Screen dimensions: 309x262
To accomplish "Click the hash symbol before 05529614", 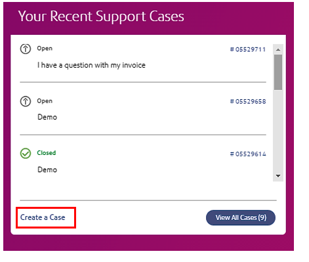I will [x=232, y=154].
